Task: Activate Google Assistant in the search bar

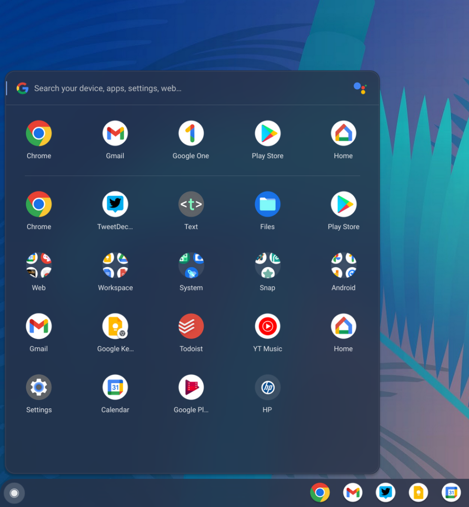Action: 360,88
